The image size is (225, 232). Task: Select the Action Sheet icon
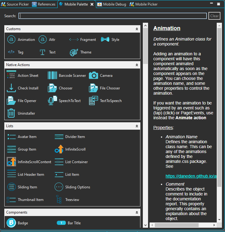[x=11, y=75]
